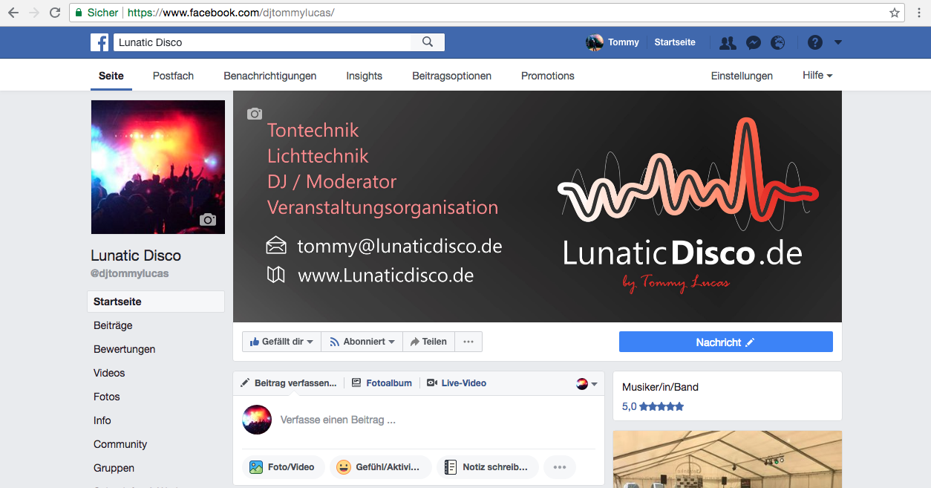Open Gefällt dir dropdown
Screen dimensions: 931x488
(281, 342)
